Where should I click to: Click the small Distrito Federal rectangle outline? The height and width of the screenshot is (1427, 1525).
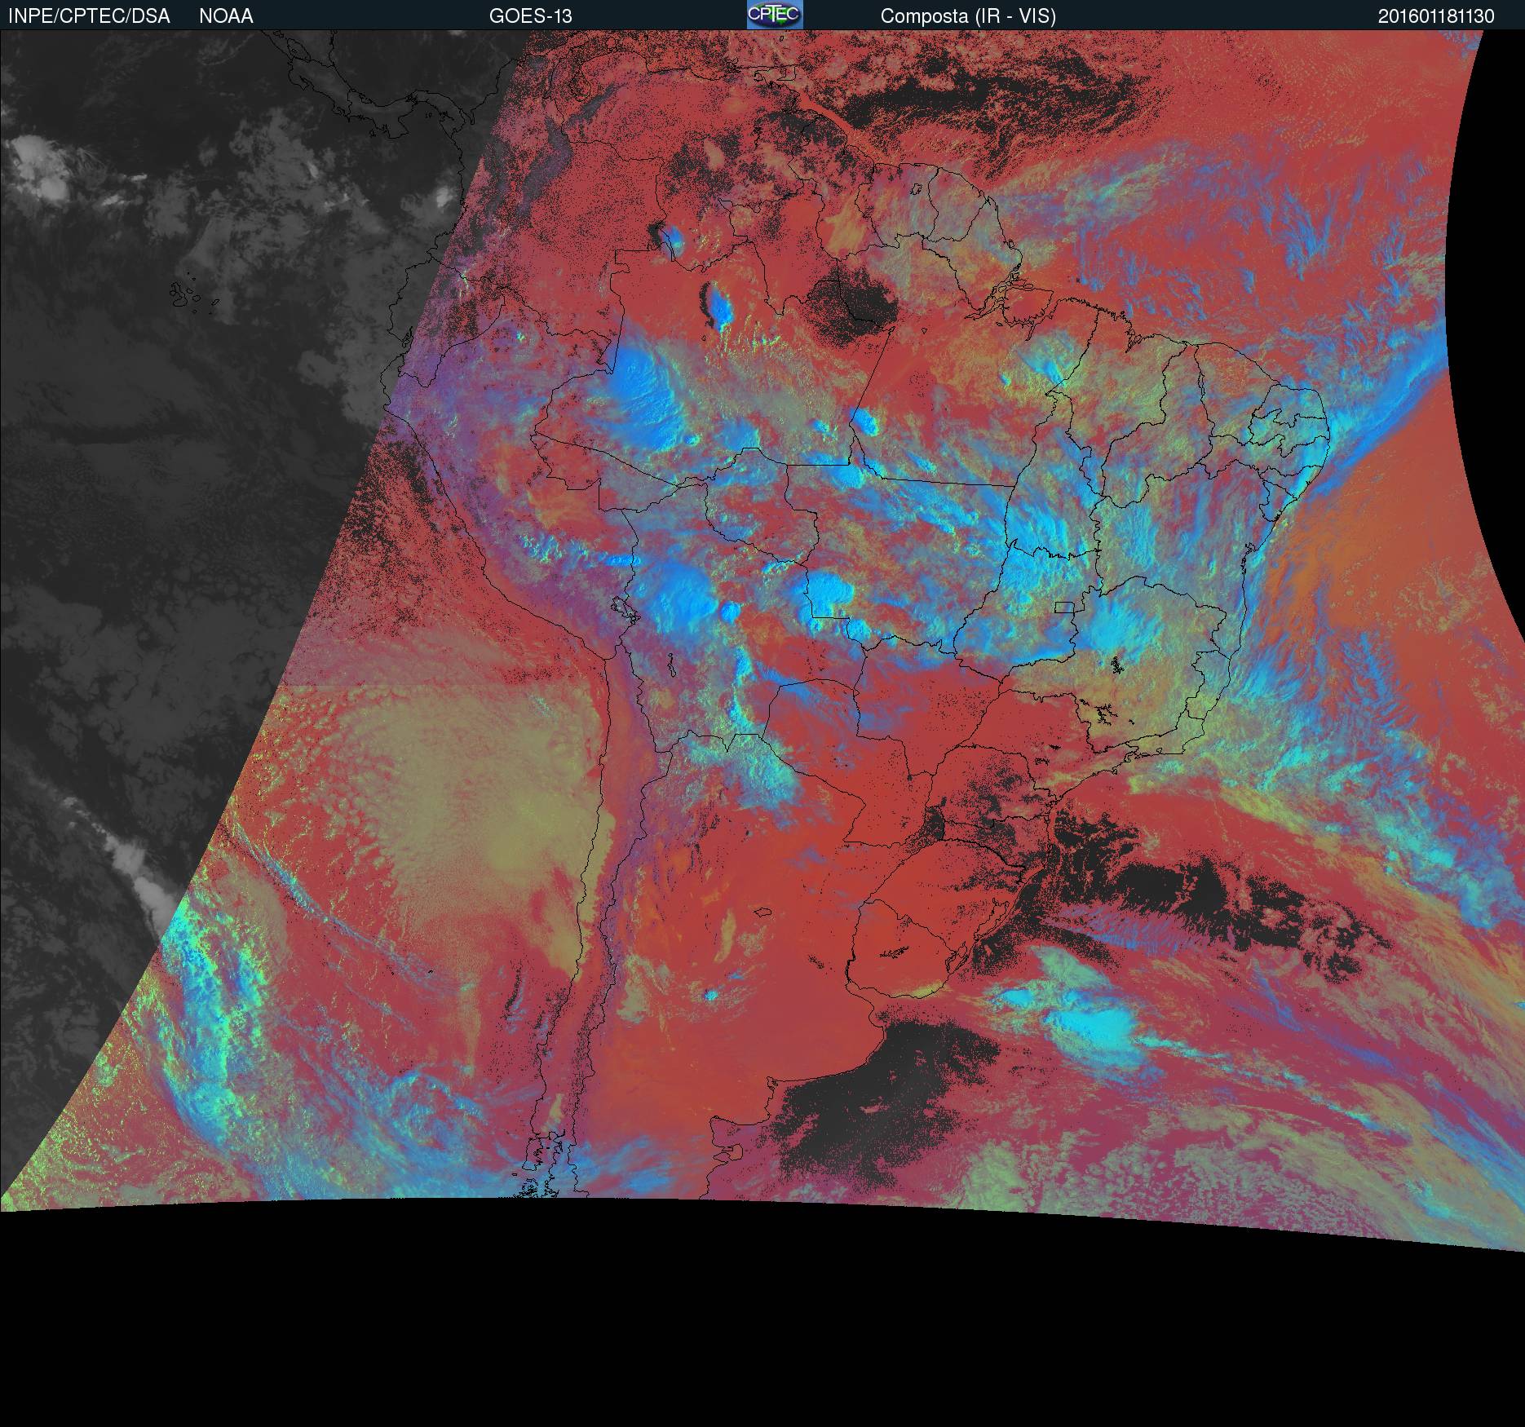[1064, 607]
